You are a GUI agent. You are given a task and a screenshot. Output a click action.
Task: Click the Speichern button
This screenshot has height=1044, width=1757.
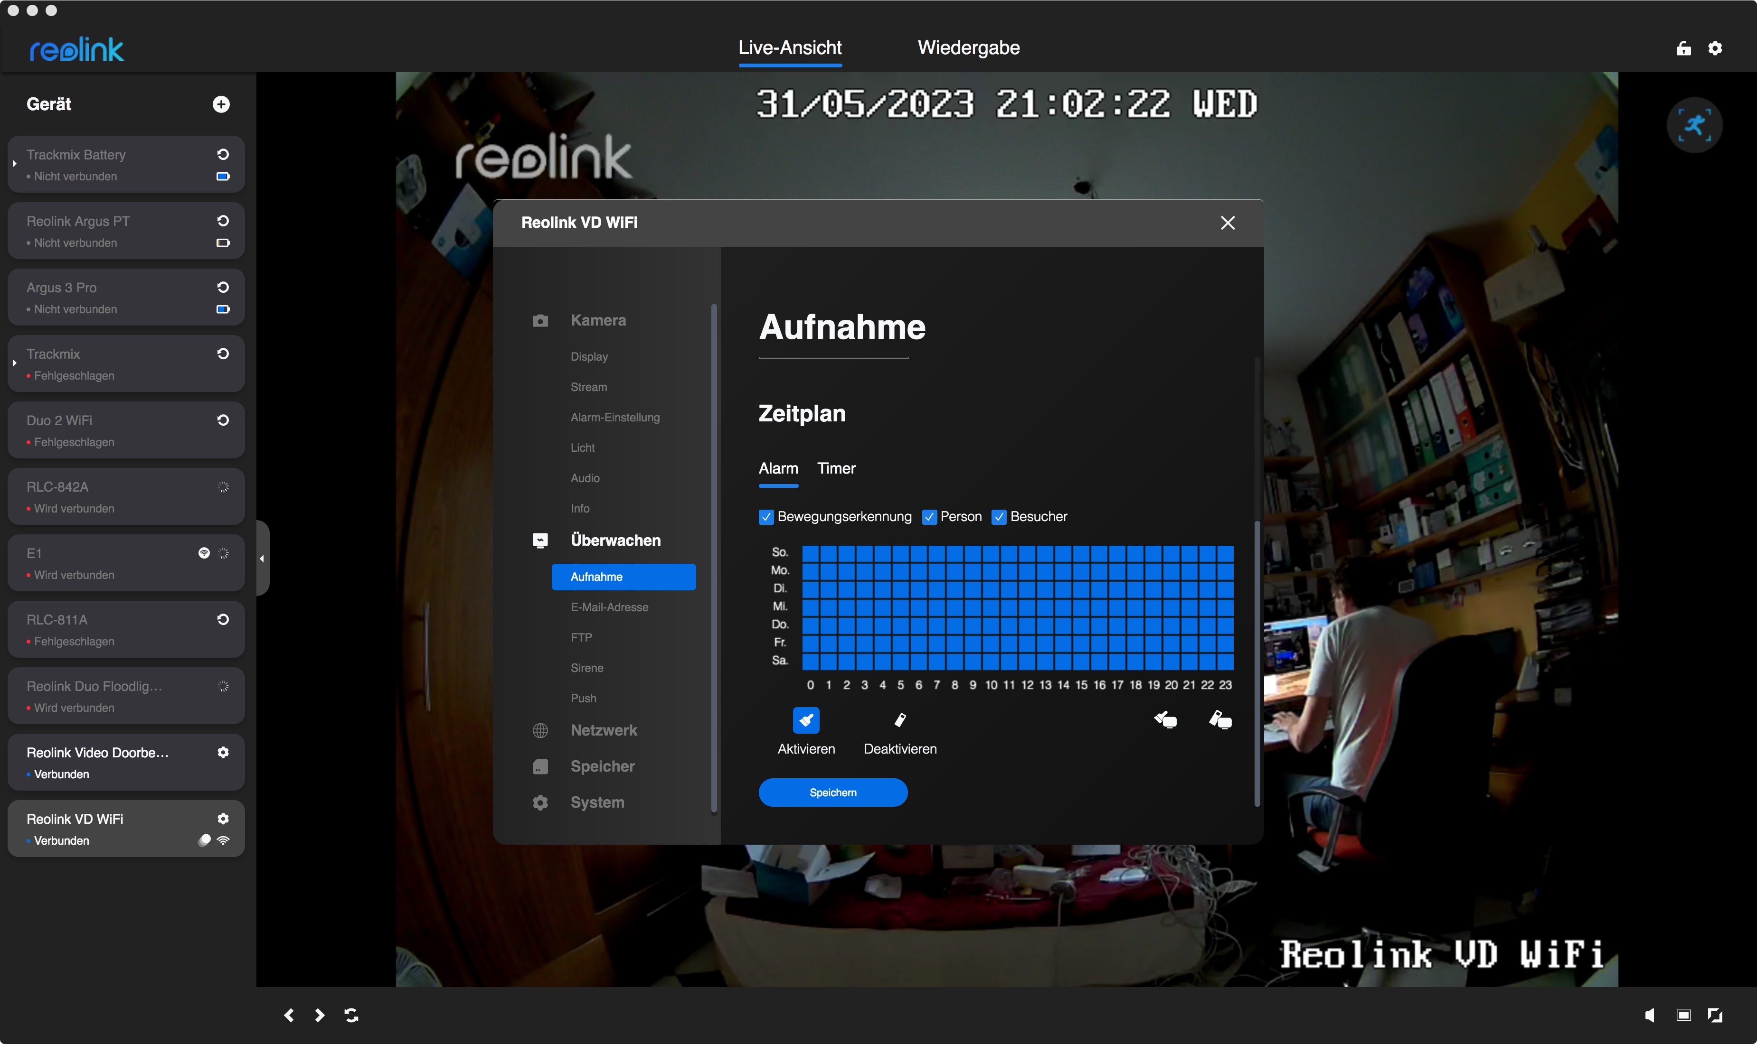[833, 793]
